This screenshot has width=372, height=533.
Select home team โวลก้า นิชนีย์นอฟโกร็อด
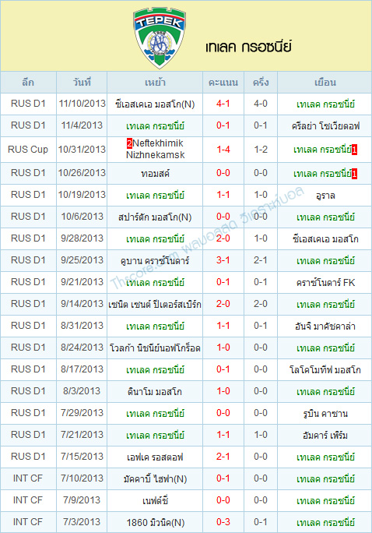[x=155, y=348]
